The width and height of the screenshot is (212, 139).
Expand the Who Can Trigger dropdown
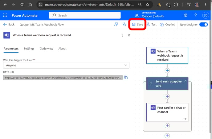click(66, 65)
